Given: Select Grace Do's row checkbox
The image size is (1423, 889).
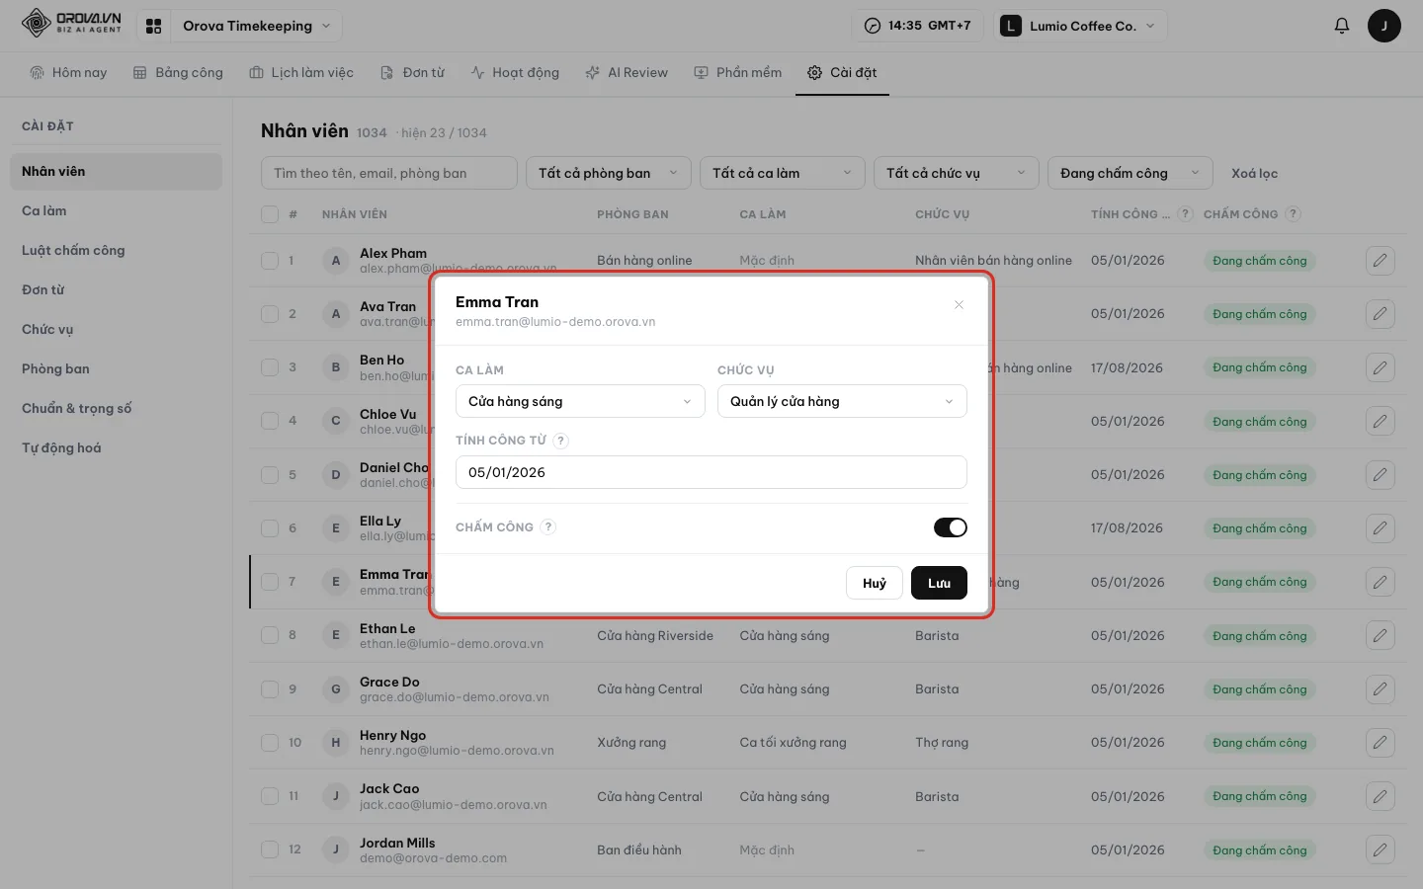Looking at the screenshot, I should [x=270, y=688].
